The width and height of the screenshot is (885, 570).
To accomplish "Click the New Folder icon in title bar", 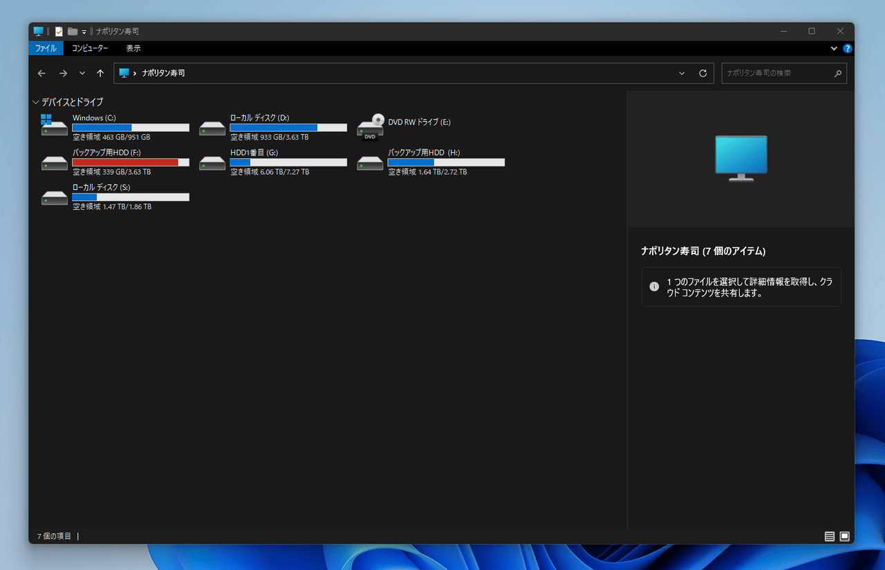I will [72, 31].
